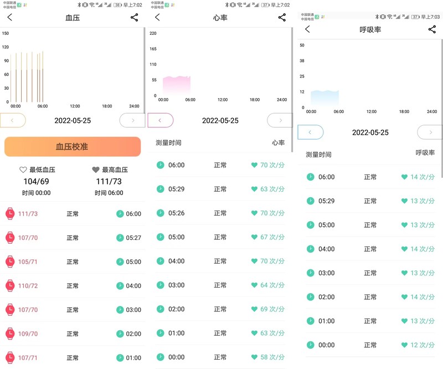Tap the back arrow on the 呼吸率 screen
The height and width of the screenshot is (369, 443).
(x=306, y=29)
